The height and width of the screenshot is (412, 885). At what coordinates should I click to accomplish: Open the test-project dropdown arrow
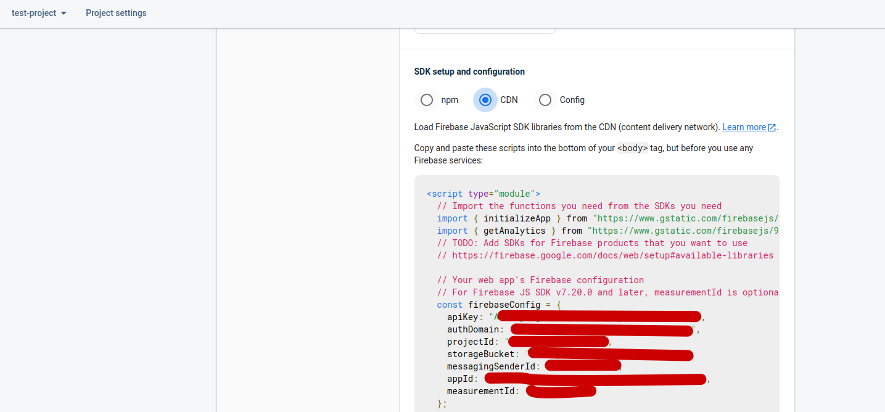click(x=64, y=14)
